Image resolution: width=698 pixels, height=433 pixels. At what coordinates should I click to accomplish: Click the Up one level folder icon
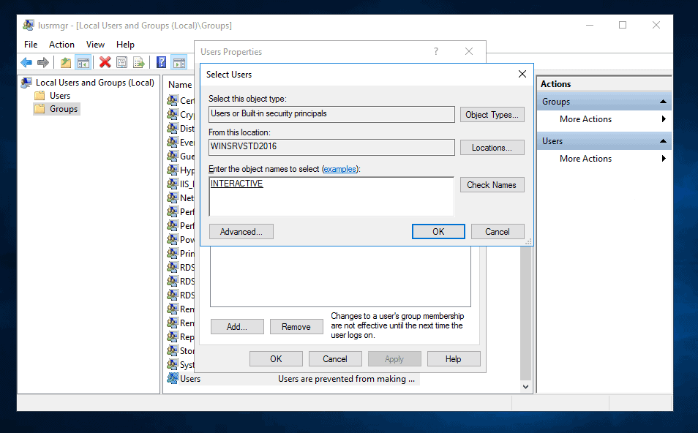pyautogui.click(x=66, y=63)
